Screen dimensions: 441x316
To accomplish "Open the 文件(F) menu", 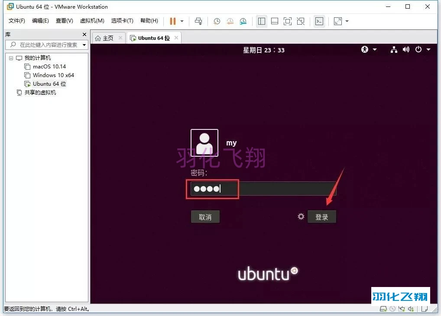I will point(16,21).
